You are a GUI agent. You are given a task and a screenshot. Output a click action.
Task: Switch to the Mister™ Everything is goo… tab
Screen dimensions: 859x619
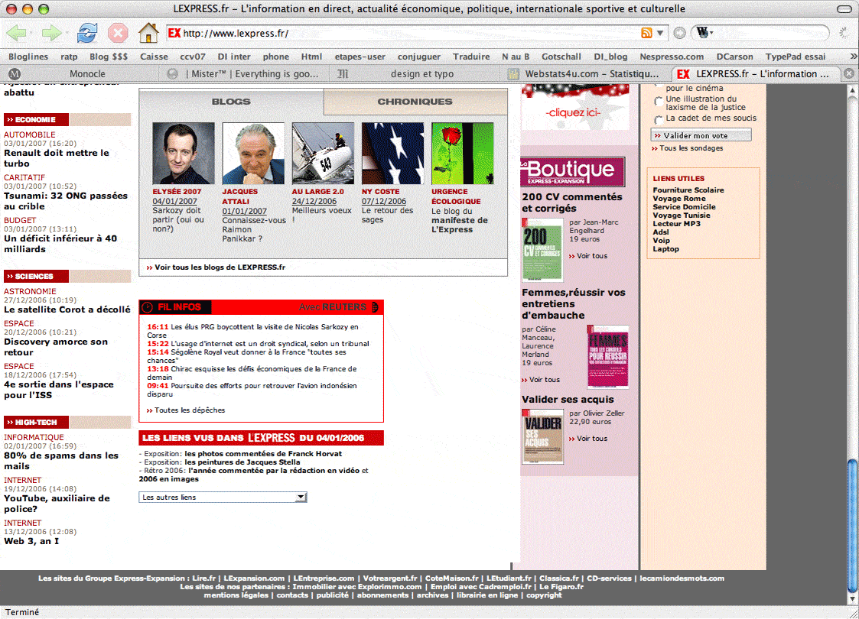pyautogui.click(x=246, y=74)
